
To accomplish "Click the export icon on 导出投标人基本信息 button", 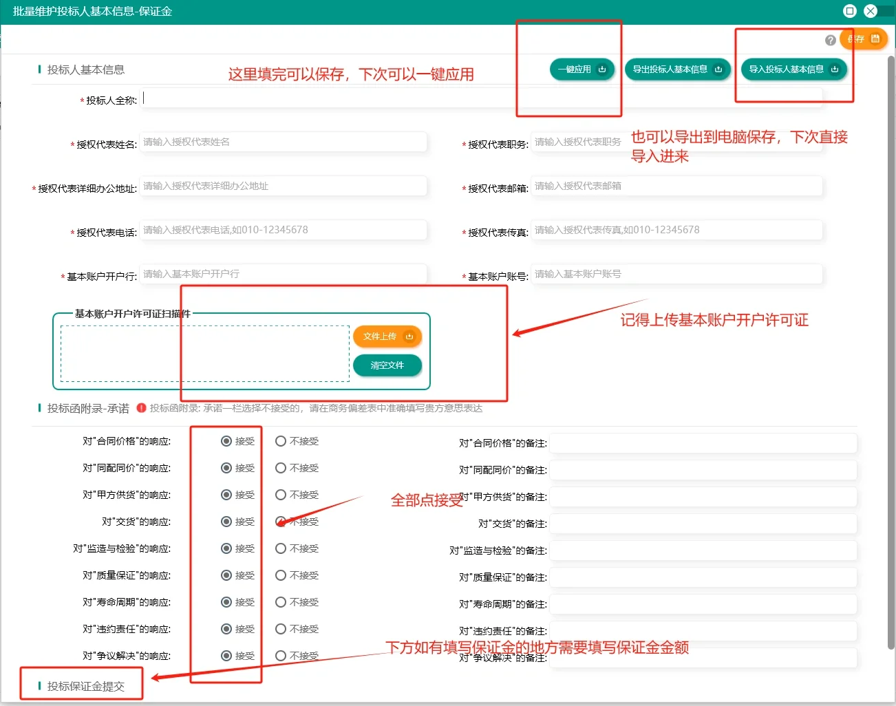I will tap(718, 69).
